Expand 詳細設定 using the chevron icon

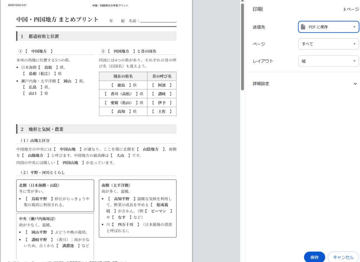pyautogui.click(x=355, y=84)
